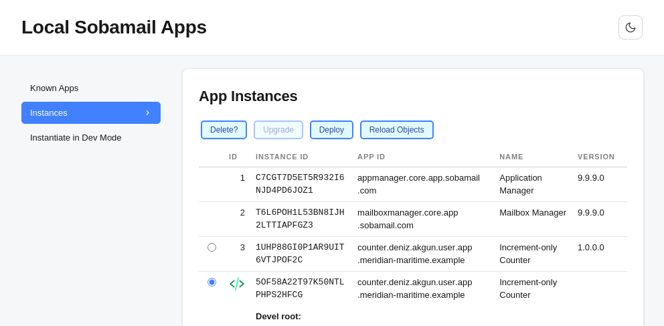Click instance ID C7CGT7D5ET5R932I6NJD4PD6JOZ1
This screenshot has width=664, height=326.
click(x=300, y=184)
